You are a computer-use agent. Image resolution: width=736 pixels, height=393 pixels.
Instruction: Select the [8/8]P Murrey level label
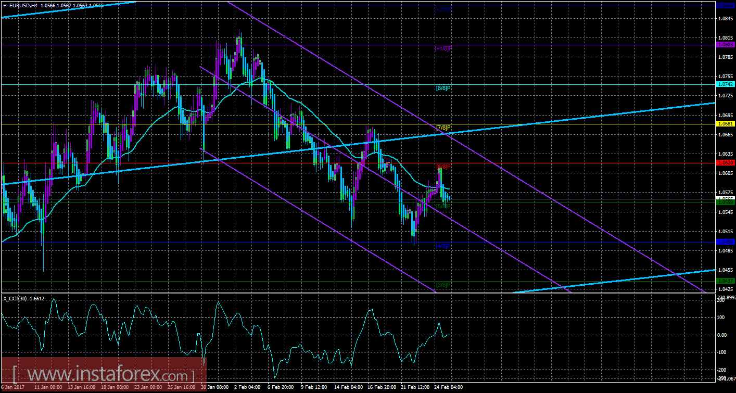coord(443,88)
